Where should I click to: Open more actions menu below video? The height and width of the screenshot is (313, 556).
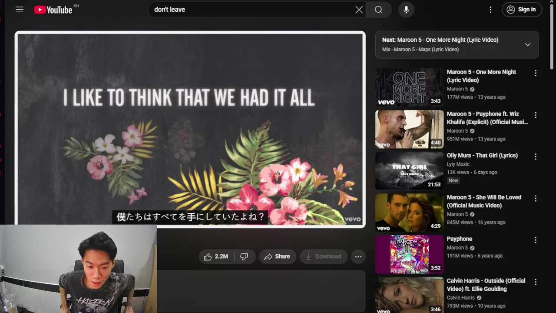click(358, 256)
